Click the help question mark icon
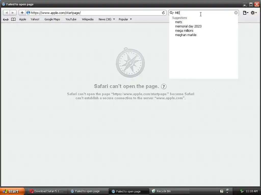This screenshot has width=261, height=195. tap(164, 86)
